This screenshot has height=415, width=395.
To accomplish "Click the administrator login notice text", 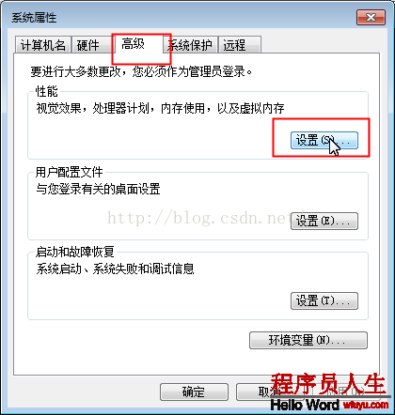I will pyautogui.click(x=141, y=71).
